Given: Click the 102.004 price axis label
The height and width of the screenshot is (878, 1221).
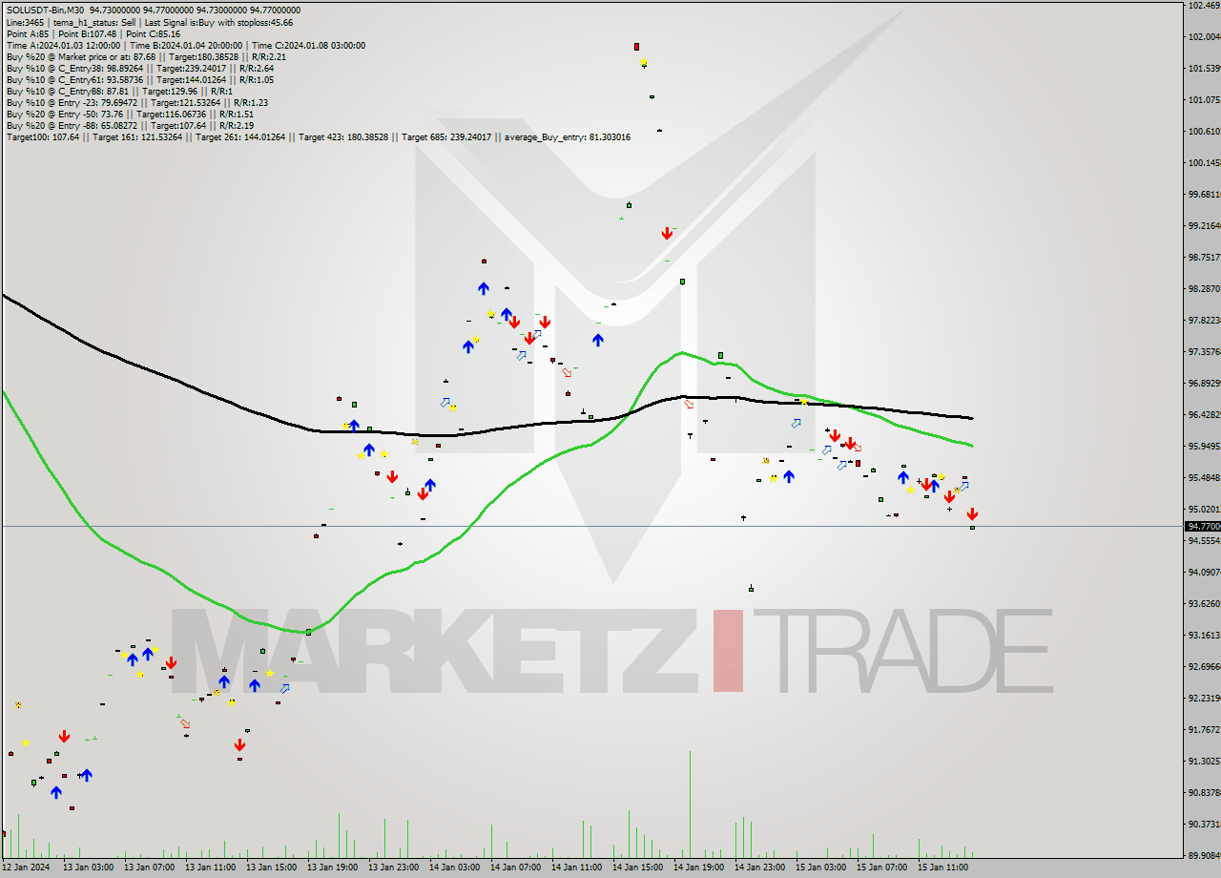Looking at the screenshot, I should pyautogui.click(x=1204, y=36).
